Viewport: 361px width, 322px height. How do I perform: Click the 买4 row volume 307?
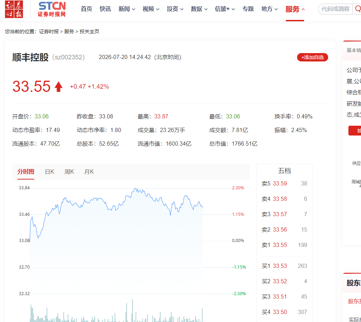coord(303,312)
